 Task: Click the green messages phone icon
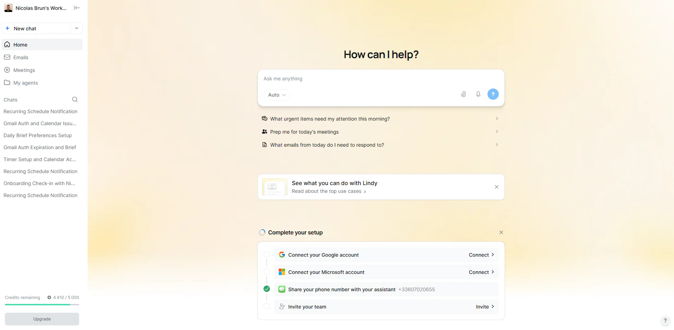[282, 289]
